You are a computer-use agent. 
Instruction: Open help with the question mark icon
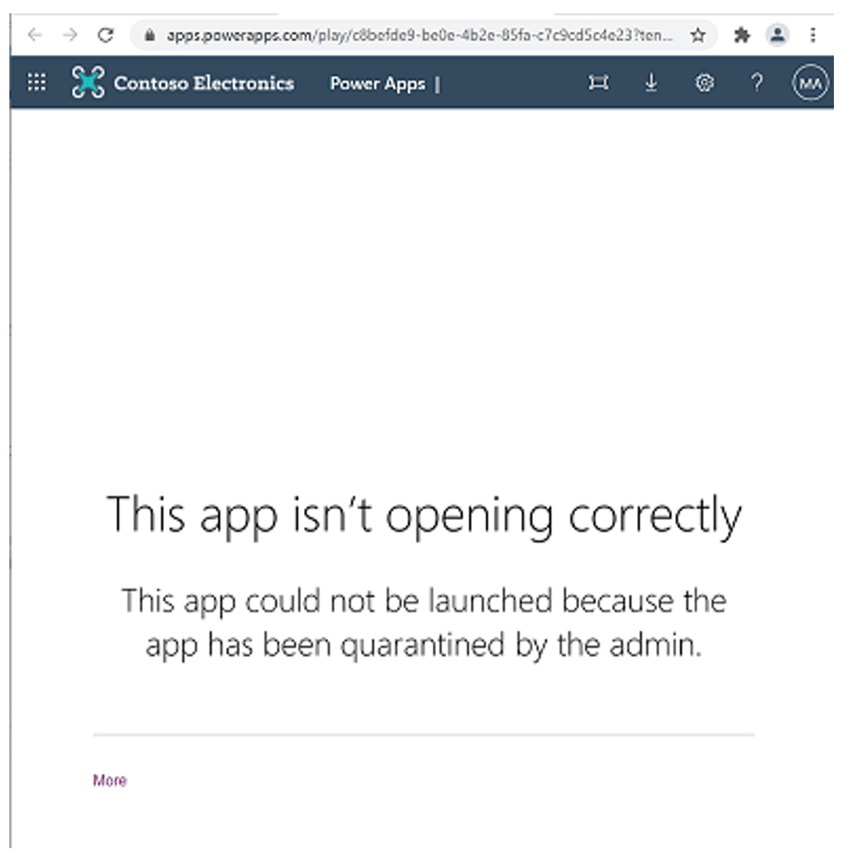(757, 82)
